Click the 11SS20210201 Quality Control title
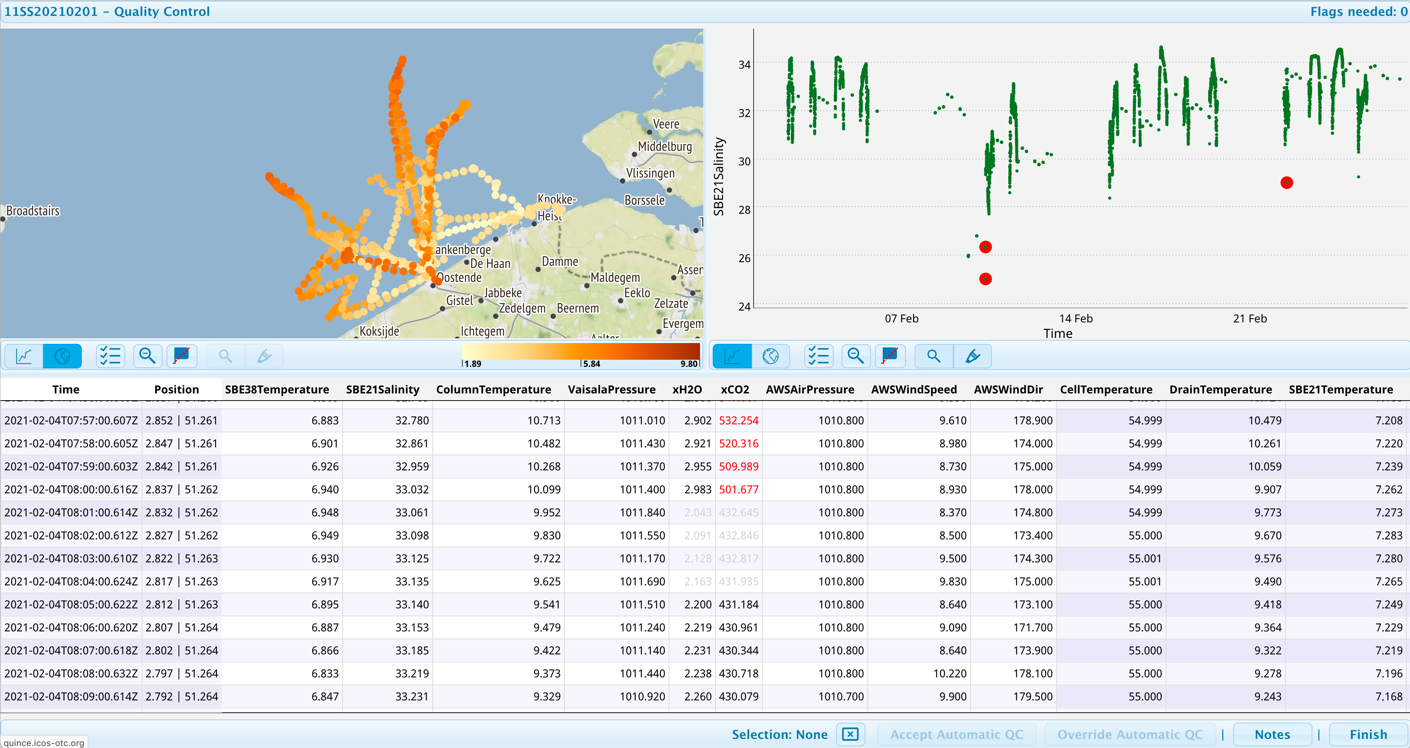 click(107, 12)
